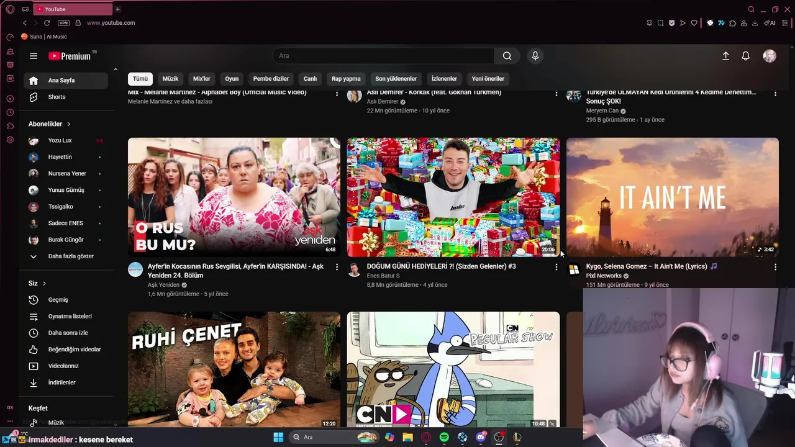Viewport: 795px width, 447px height.
Task: Open the Suno AI Music bookmark
Action: tap(44, 37)
